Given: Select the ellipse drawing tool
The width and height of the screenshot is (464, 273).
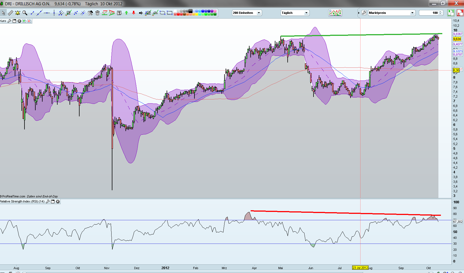Looking at the screenshot, I should (162, 13).
